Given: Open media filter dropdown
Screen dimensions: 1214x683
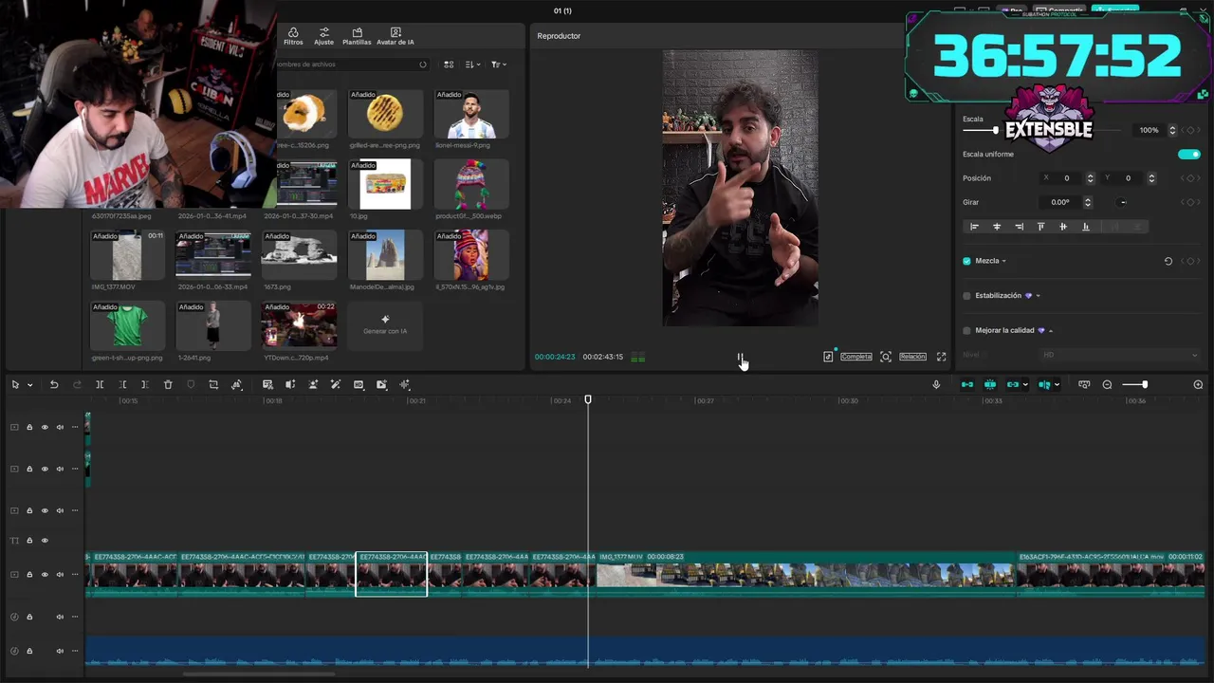Looking at the screenshot, I should [x=498, y=65].
